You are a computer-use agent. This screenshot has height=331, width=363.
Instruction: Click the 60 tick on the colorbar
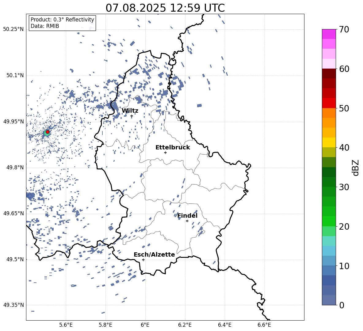pos(344,69)
